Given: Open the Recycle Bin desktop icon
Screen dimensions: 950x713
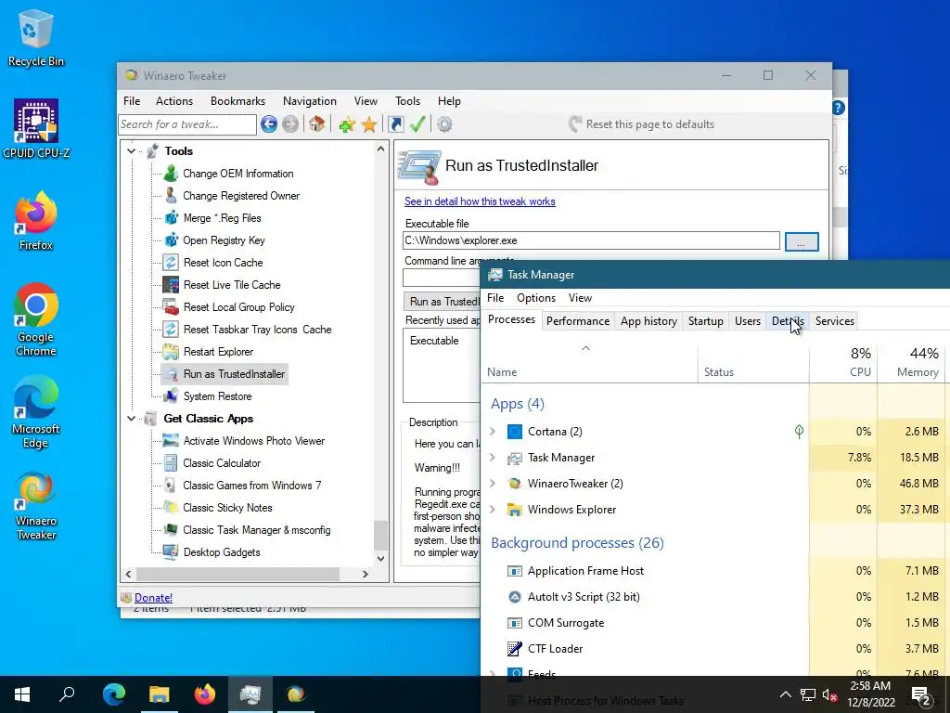Looking at the screenshot, I should (x=36, y=38).
